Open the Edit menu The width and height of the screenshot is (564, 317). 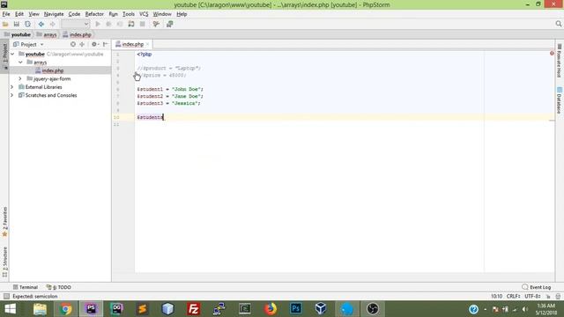(19, 14)
